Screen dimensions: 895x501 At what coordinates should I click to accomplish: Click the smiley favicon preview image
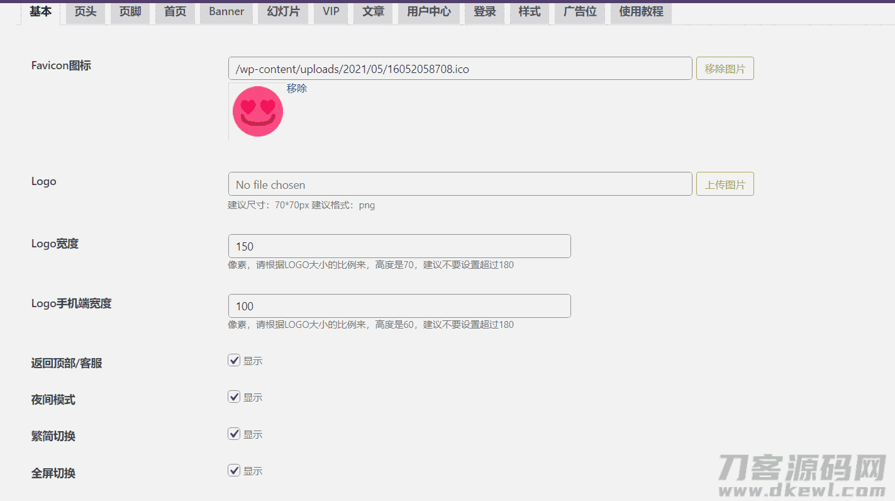point(257,111)
